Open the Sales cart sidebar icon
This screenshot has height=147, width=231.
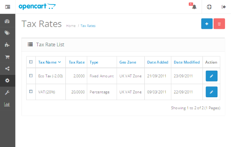pos(7,57)
